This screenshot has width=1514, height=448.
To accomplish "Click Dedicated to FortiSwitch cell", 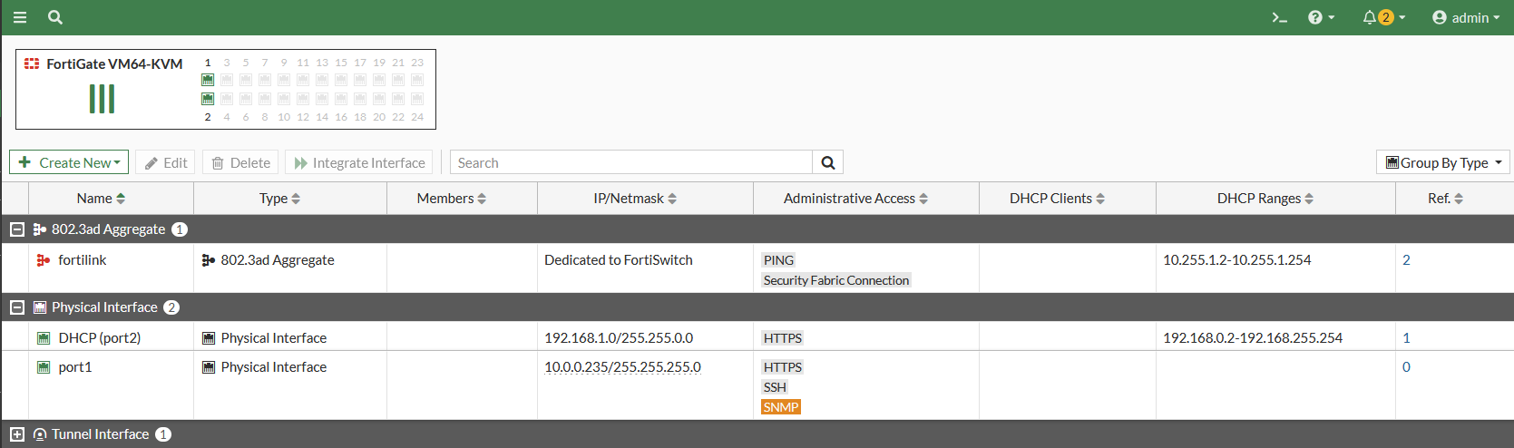I will tap(619, 260).
